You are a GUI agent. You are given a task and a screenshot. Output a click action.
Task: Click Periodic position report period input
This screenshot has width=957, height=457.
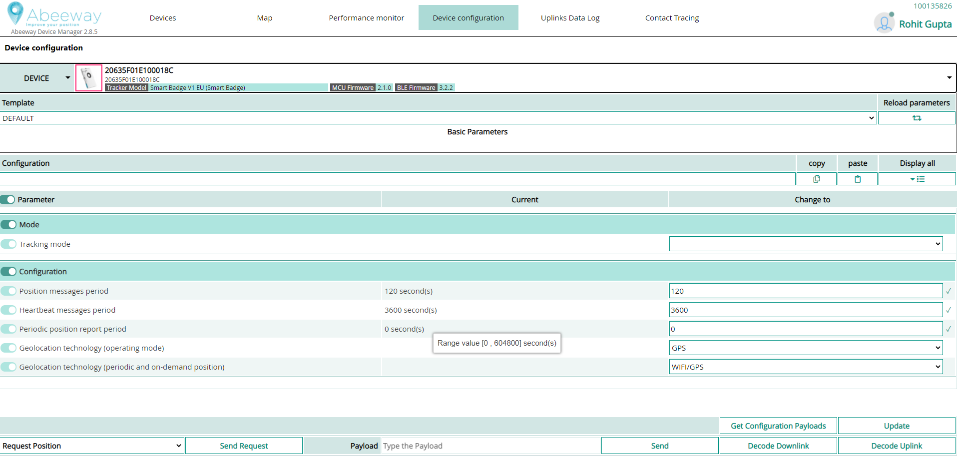click(x=806, y=329)
